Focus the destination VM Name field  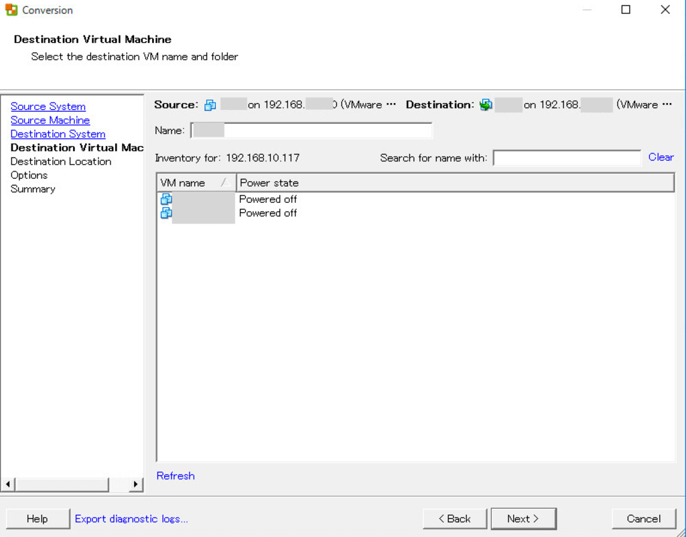(312, 131)
